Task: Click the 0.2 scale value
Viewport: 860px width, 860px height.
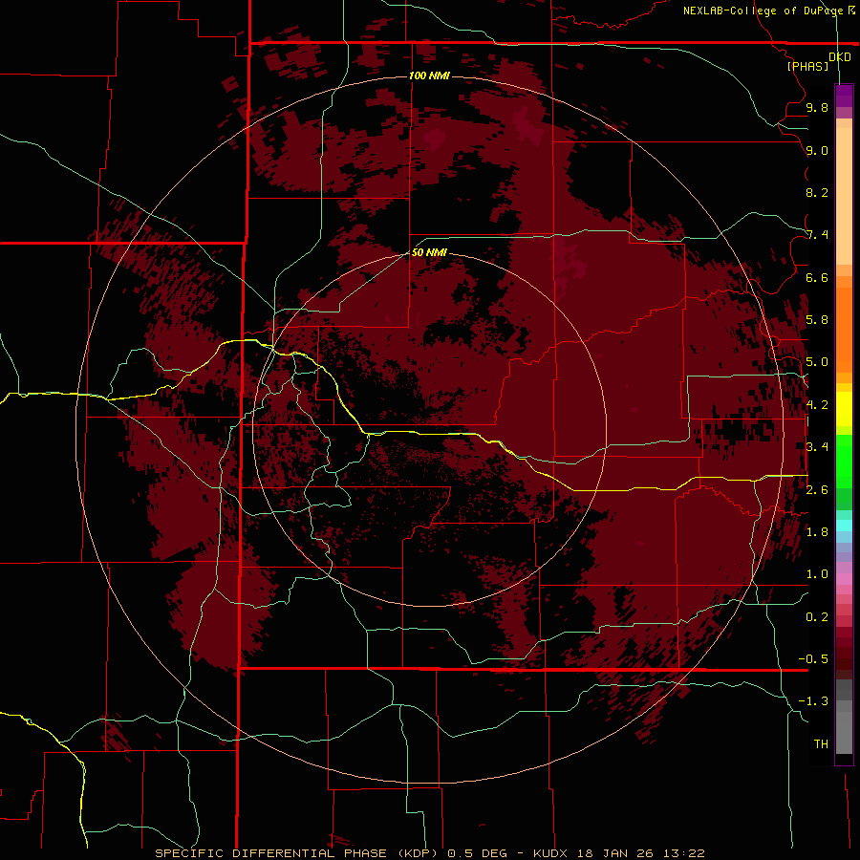Action: tap(817, 617)
